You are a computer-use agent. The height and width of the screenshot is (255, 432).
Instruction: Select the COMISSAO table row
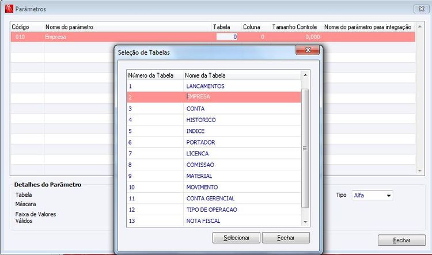coord(214,165)
